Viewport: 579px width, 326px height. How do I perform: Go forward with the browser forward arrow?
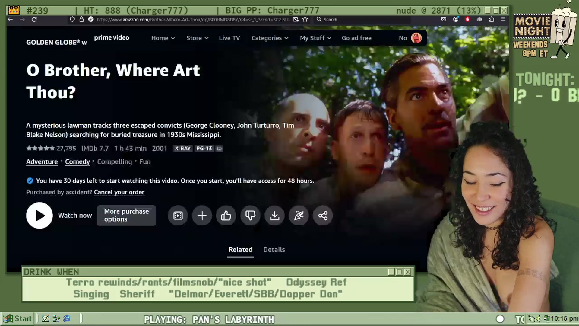(x=22, y=19)
